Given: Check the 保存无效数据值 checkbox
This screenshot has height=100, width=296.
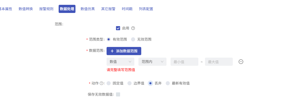Looking at the screenshot, I should pyautogui.click(x=118, y=94).
